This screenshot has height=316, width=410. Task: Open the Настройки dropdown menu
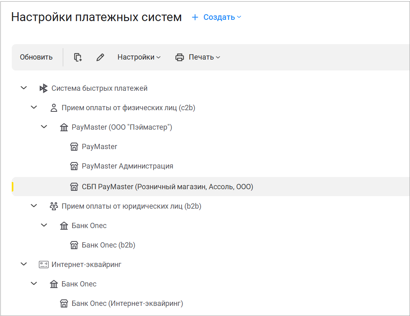[139, 57]
